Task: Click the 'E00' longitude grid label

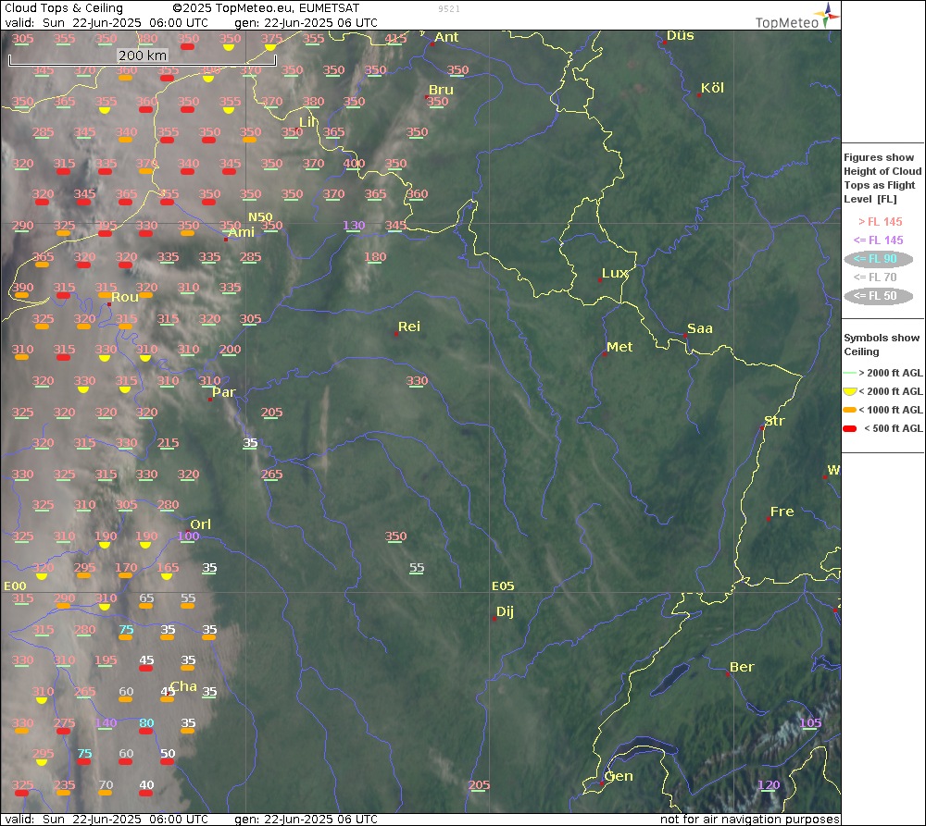Action: (16, 586)
